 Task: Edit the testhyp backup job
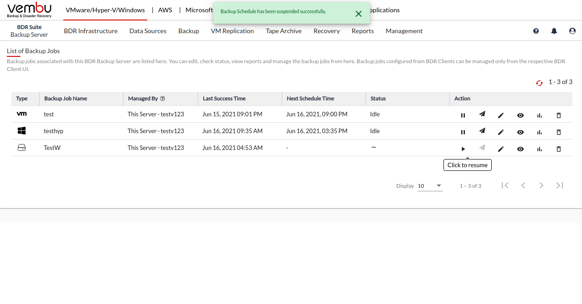tap(501, 132)
